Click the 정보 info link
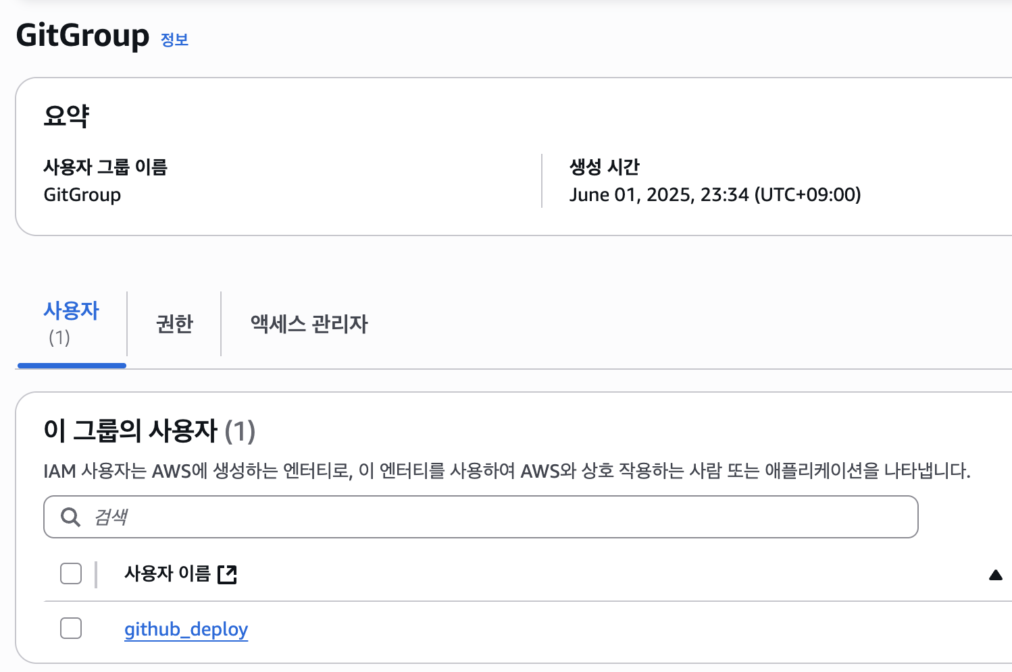This screenshot has width=1012, height=672. click(174, 40)
